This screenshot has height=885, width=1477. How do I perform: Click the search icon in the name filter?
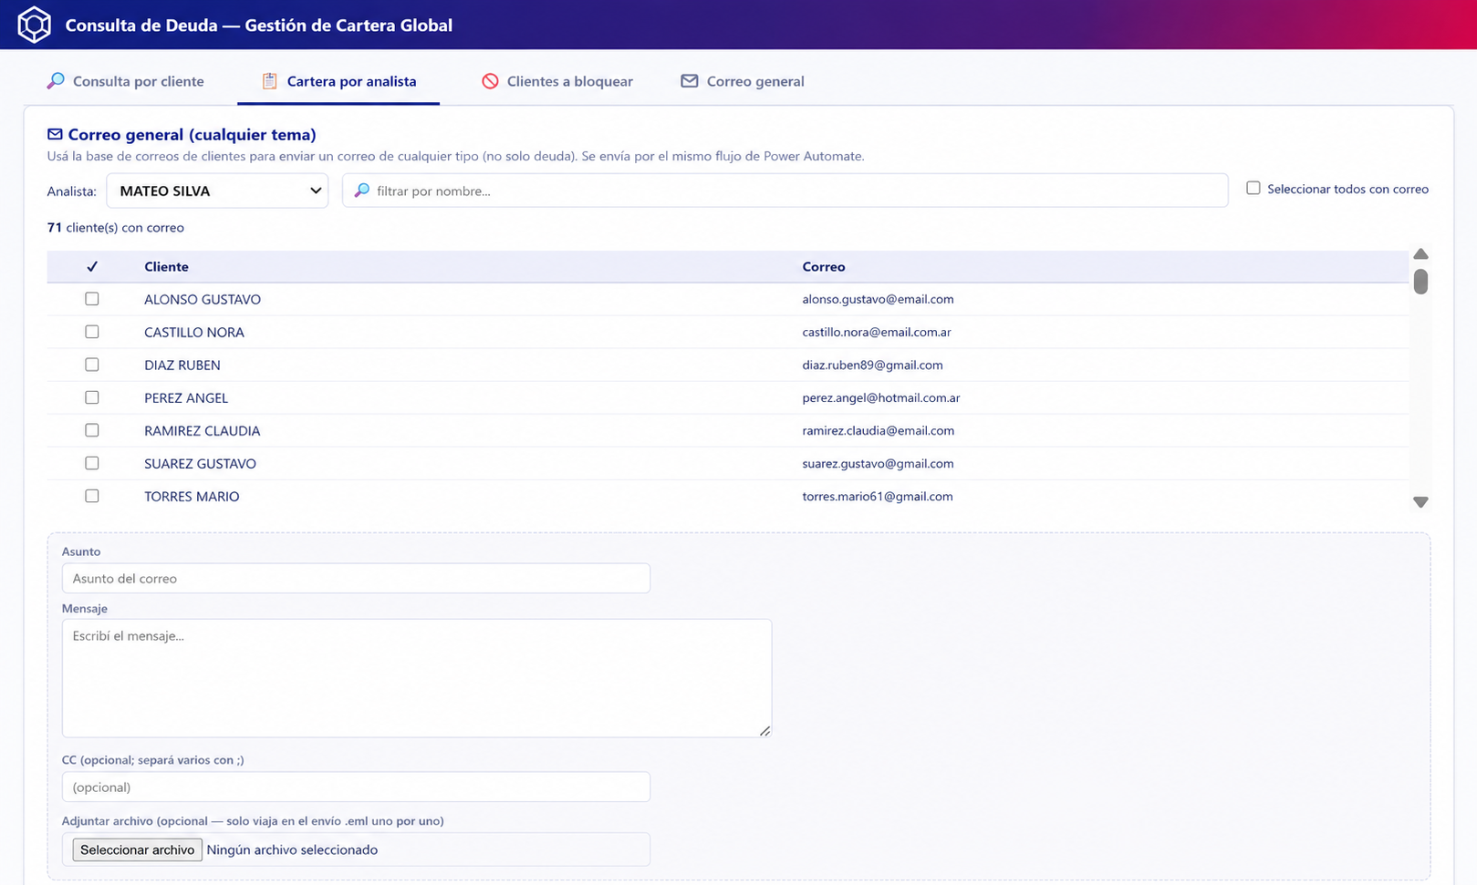point(361,190)
